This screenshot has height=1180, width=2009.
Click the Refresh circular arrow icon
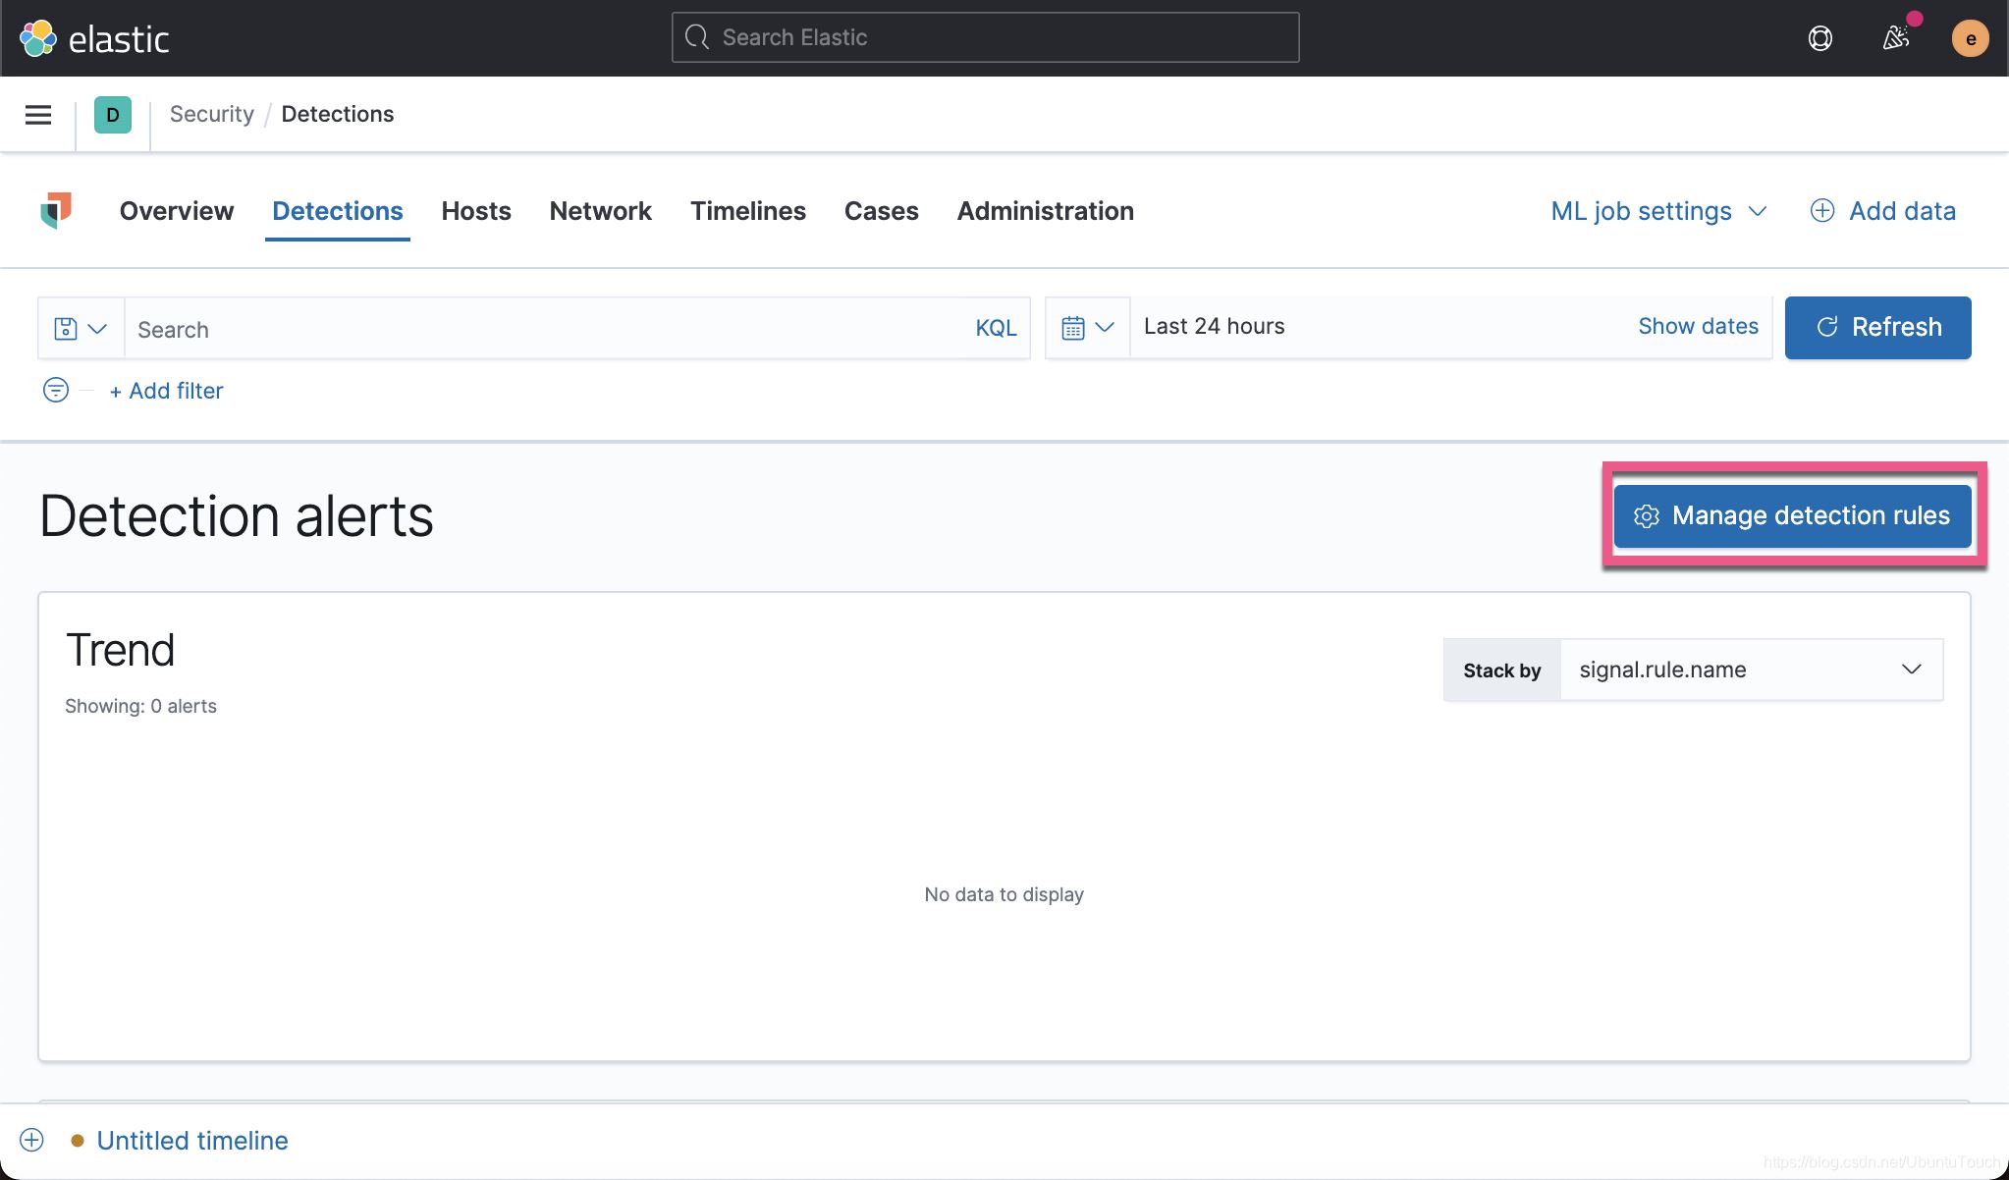point(1826,326)
